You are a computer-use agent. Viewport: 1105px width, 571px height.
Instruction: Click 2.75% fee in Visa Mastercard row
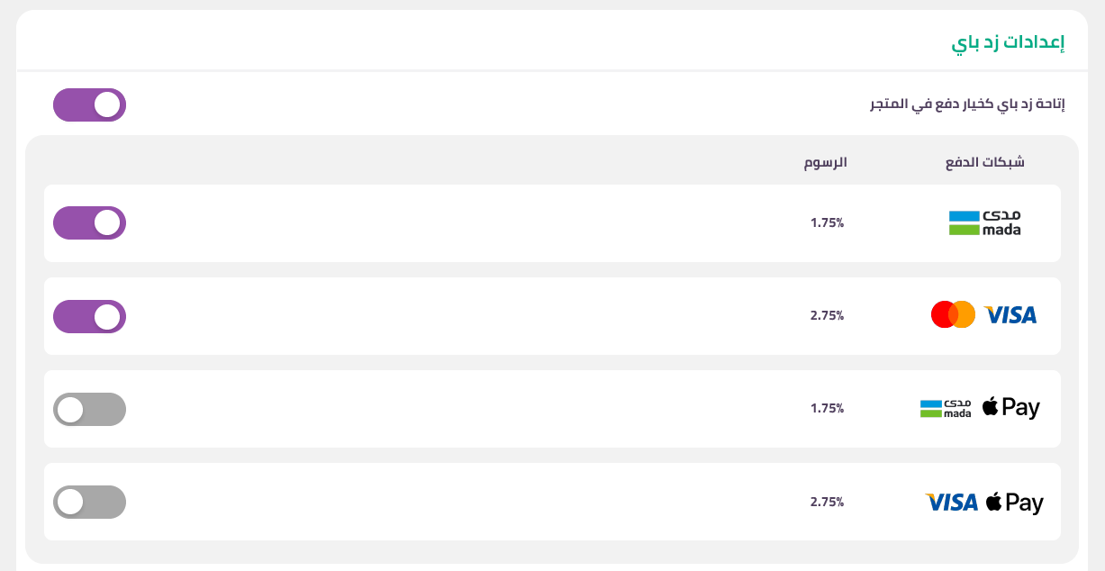click(x=827, y=315)
